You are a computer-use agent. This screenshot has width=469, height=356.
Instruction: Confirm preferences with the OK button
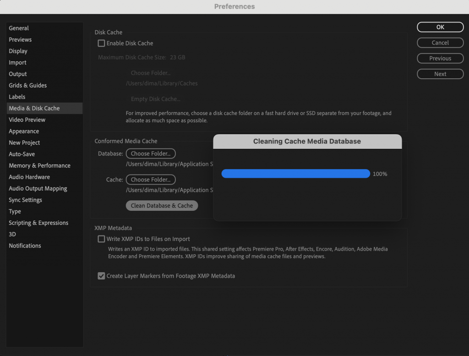coord(440,27)
